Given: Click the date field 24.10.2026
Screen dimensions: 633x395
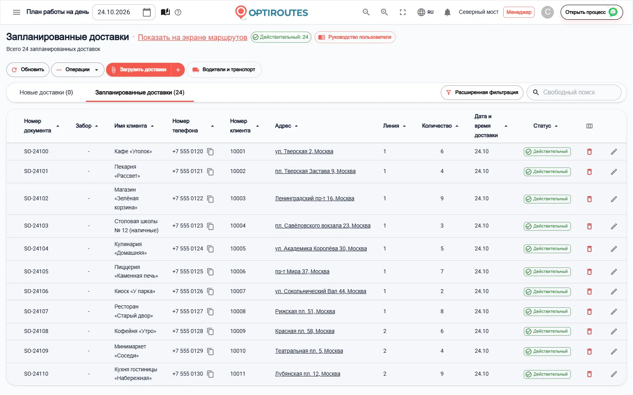Looking at the screenshot, I should coord(123,12).
